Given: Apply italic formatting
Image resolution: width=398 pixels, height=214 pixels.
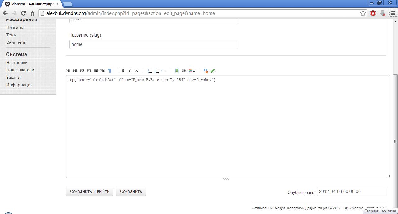Looking at the screenshot, I should point(130,71).
